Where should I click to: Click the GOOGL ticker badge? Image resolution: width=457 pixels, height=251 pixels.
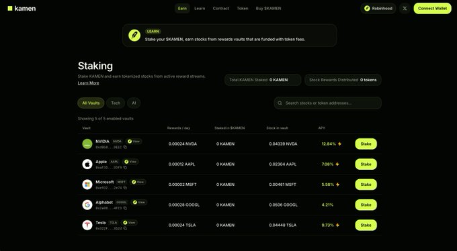[x=122, y=203]
